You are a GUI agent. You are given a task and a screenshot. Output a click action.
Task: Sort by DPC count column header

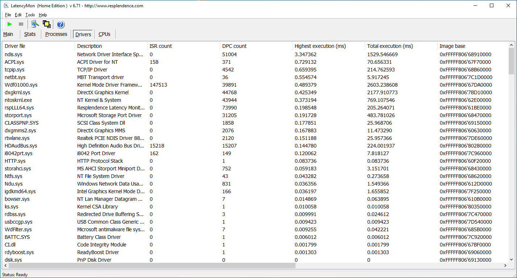click(256, 46)
